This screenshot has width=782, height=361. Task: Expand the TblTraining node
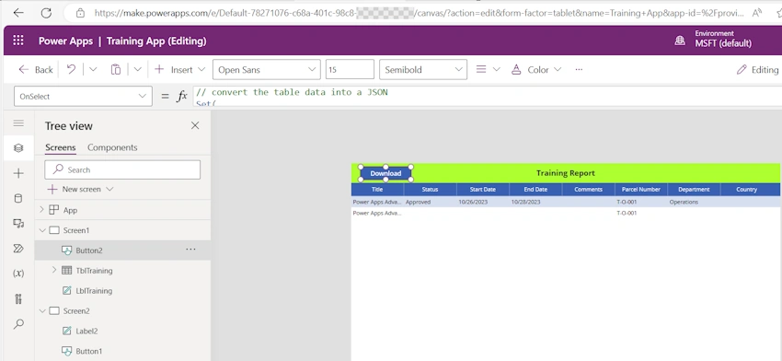(54, 270)
